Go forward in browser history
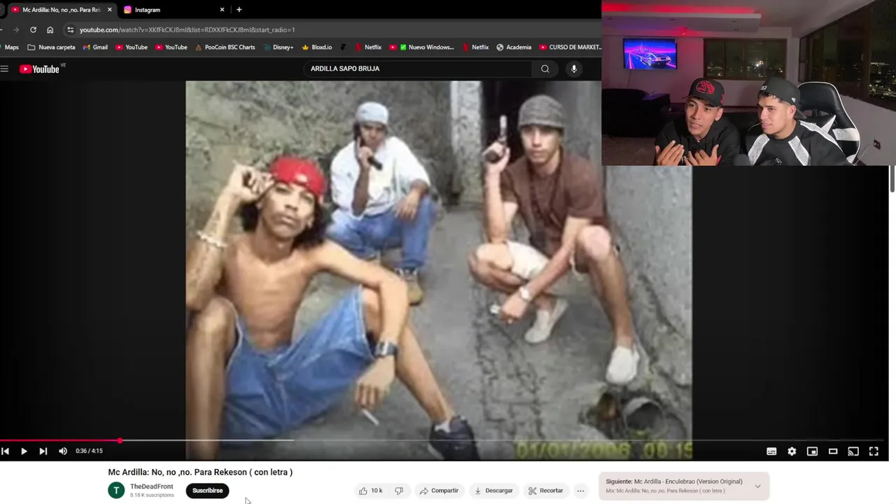The width and height of the screenshot is (896, 504). (x=16, y=30)
